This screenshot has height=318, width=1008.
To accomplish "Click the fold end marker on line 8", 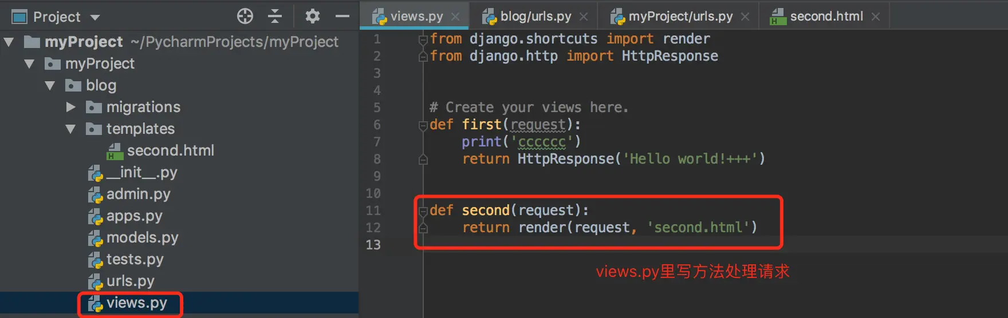I will pos(423,160).
